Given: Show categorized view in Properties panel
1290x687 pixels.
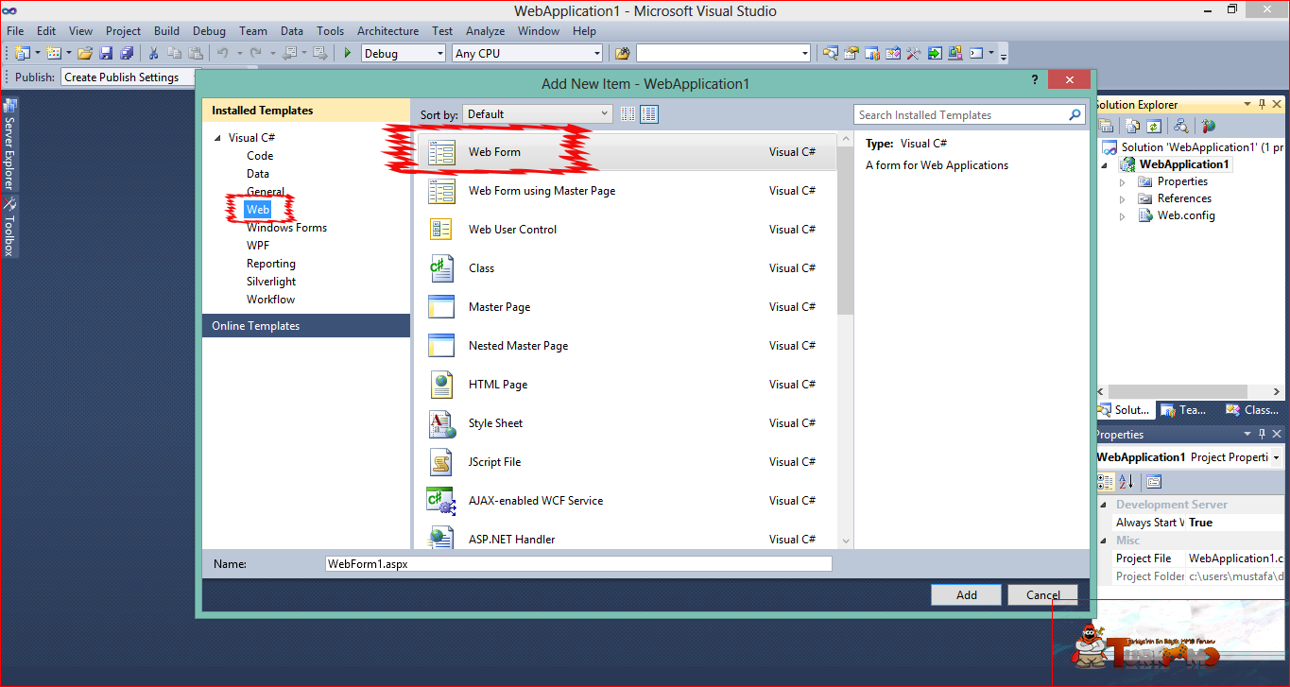Looking at the screenshot, I should point(1106,482).
